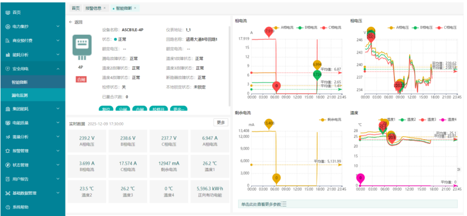Viewport: 467px width, 216px height.
Task: Click the 安全用电 shield icon
Action: click(x=7, y=69)
